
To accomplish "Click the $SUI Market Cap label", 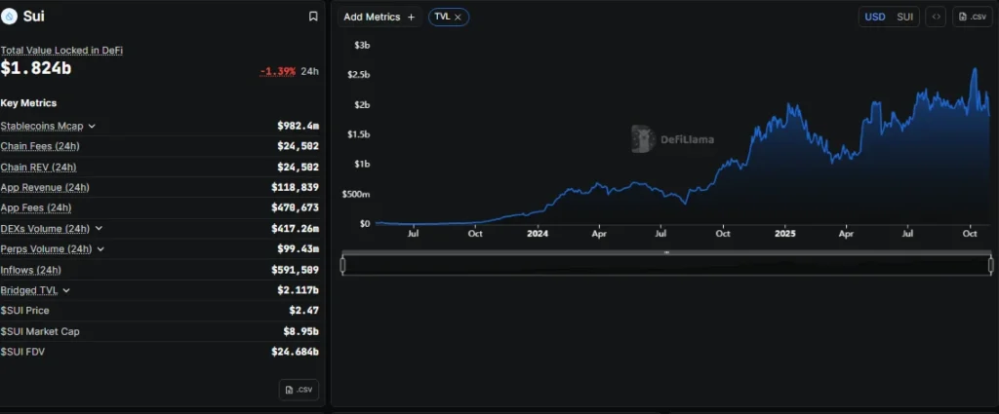I will click(40, 332).
